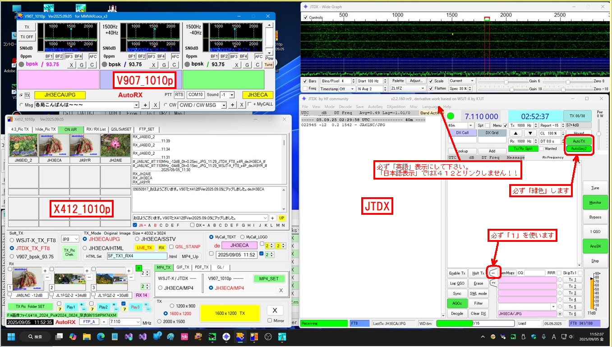
Task: Tick the QSL_STANP checkbox
Action: coord(171,247)
